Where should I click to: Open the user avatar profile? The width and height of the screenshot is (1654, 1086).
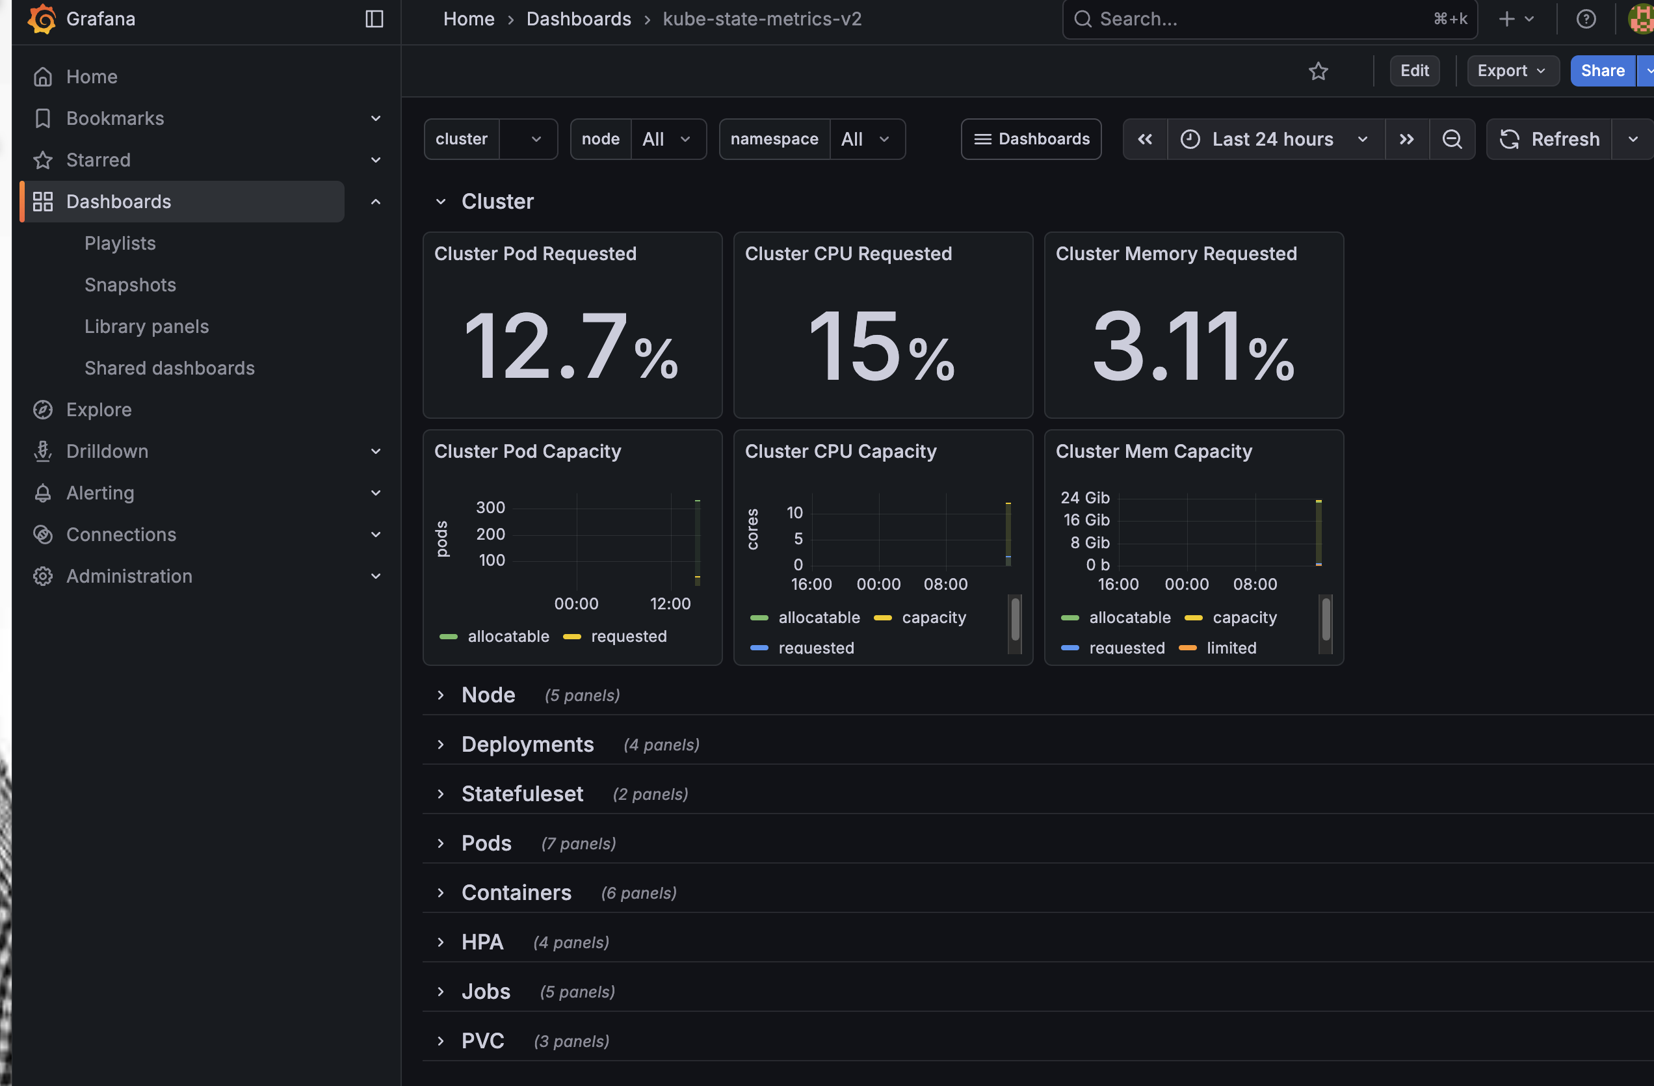pos(1642,19)
